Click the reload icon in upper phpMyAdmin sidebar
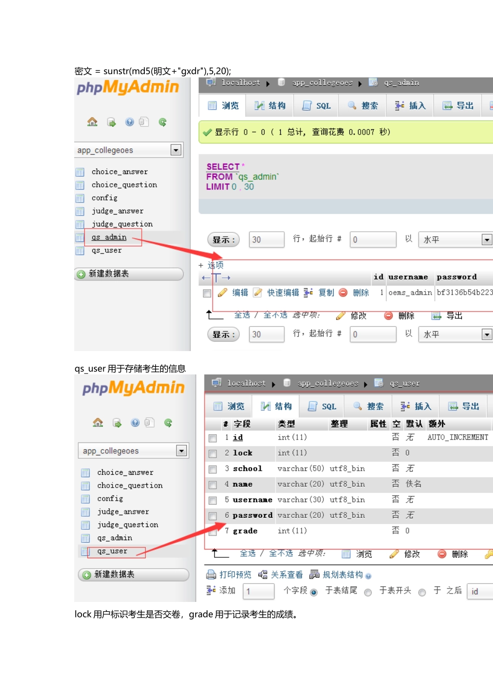 [x=162, y=122]
